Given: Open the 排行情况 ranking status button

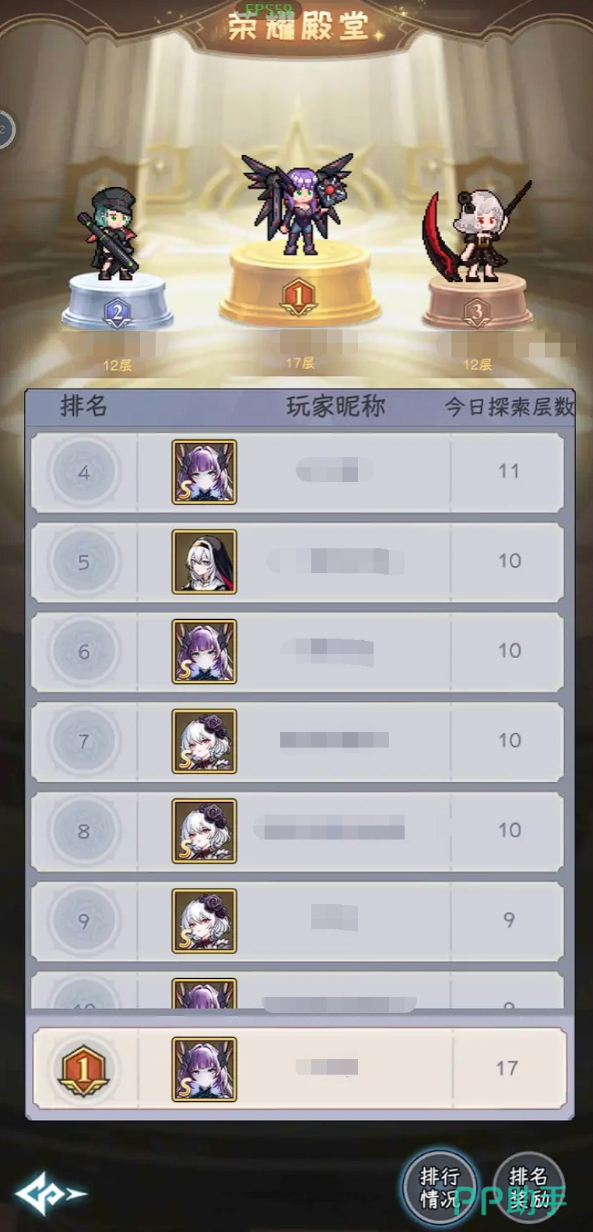Looking at the screenshot, I should tap(439, 1188).
